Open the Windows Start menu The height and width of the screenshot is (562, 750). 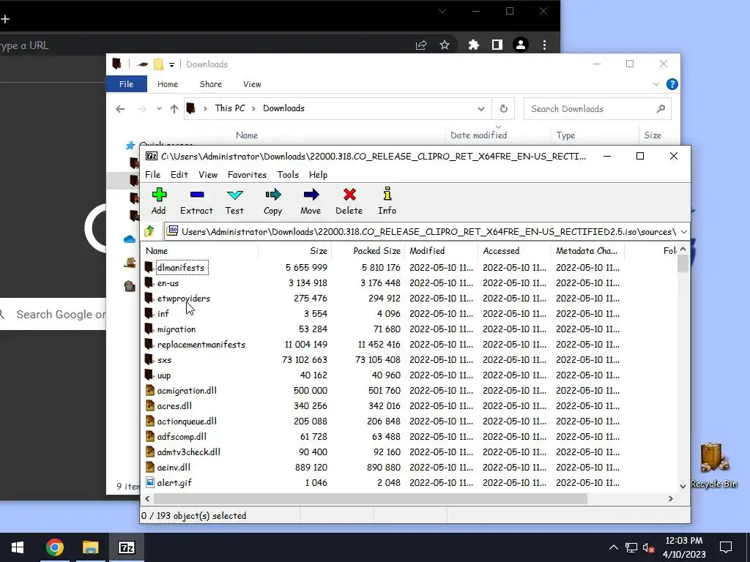pyautogui.click(x=18, y=547)
